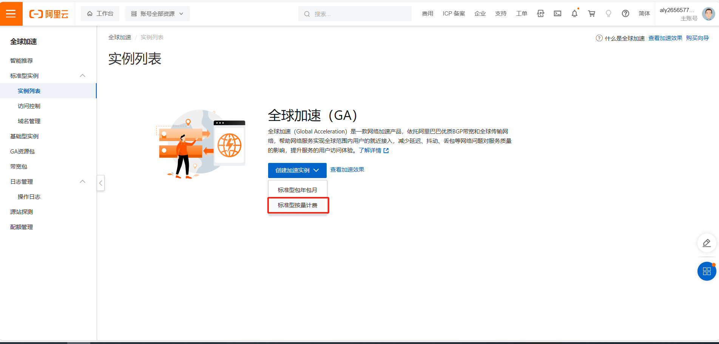
Task: Open account name aly2656577
Action: click(677, 10)
